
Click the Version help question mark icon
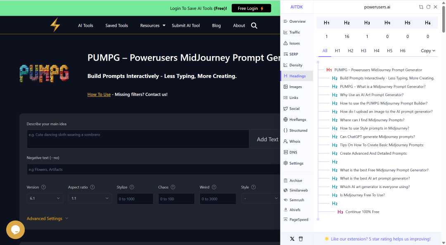point(43,187)
